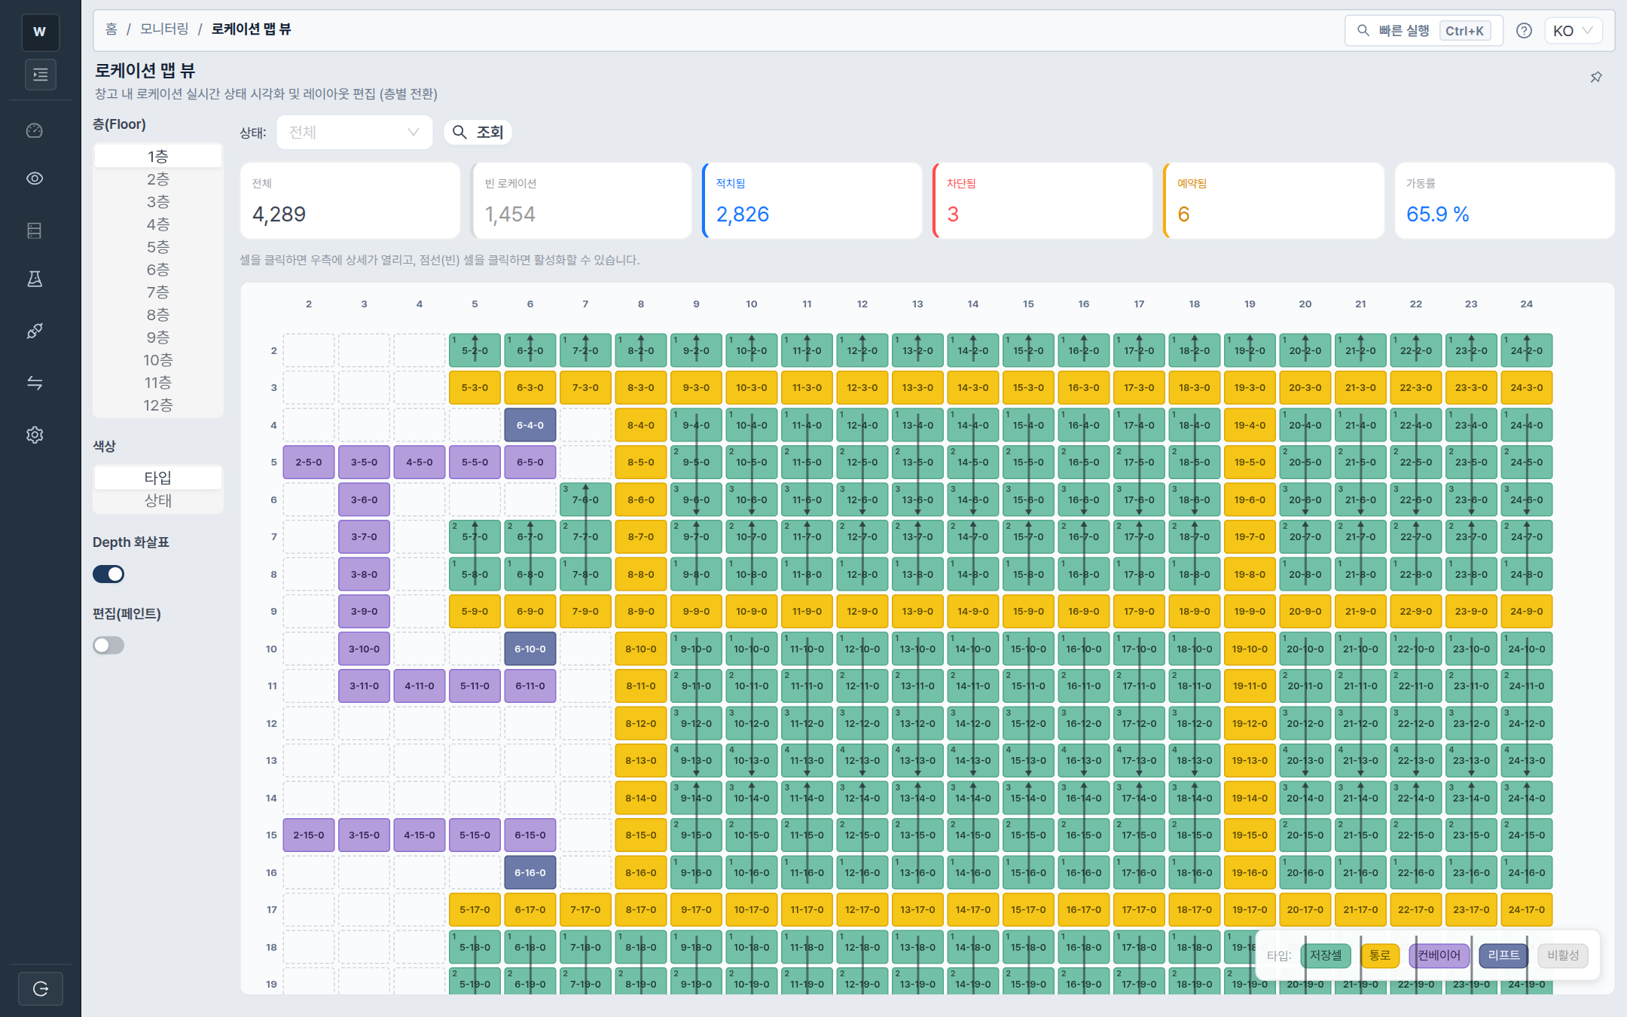
Task: Select floor 9층
Action: (158, 337)
